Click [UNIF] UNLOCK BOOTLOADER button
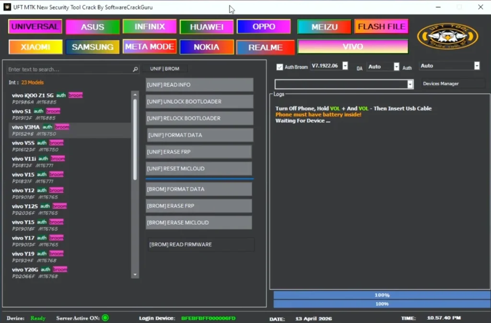The height and width of the screenshot is (323, 491). 199,101
